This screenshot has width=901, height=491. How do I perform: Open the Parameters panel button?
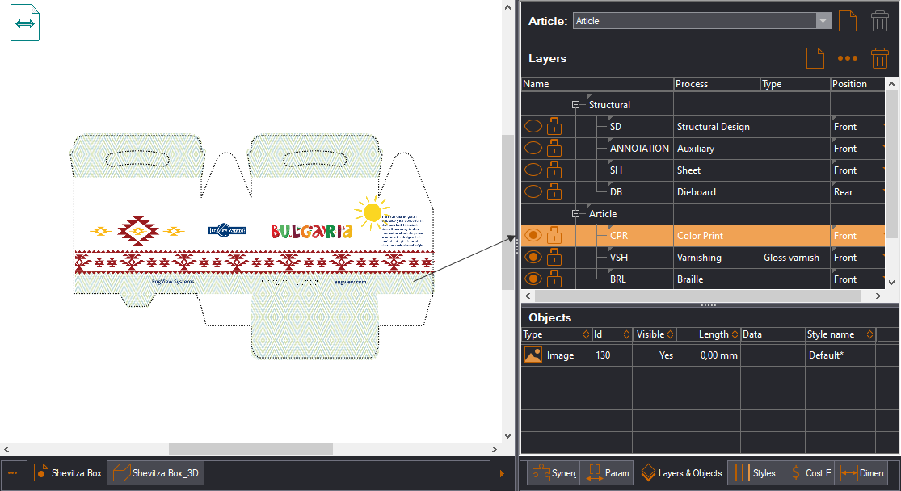[607, 472]
